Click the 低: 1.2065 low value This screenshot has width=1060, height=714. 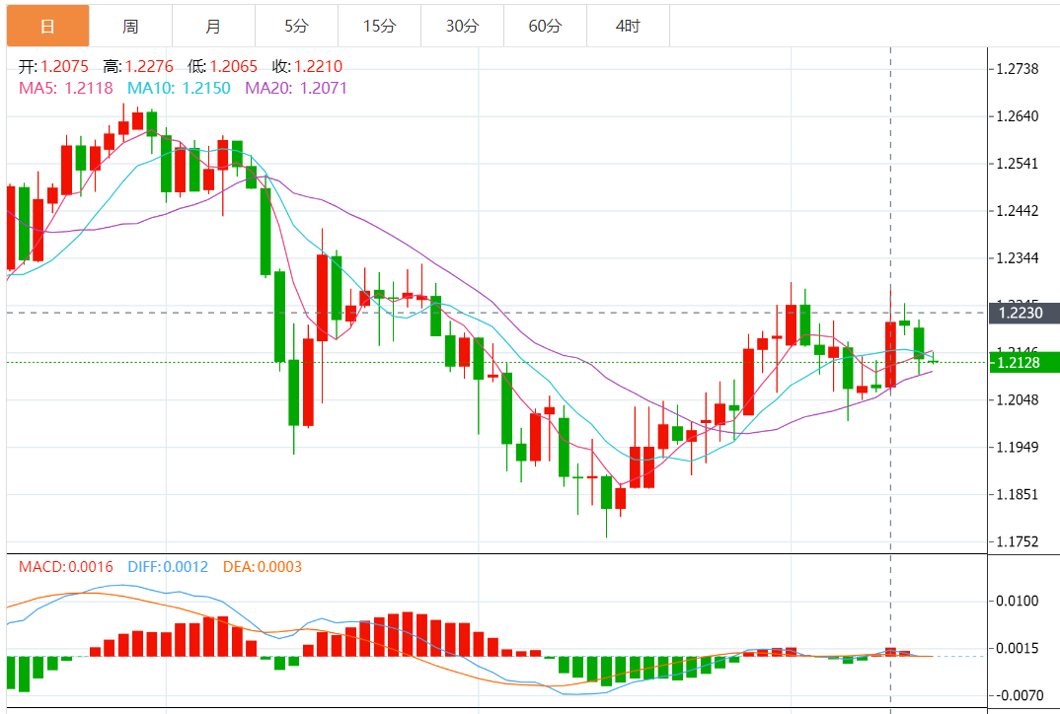tap(222, 66)
